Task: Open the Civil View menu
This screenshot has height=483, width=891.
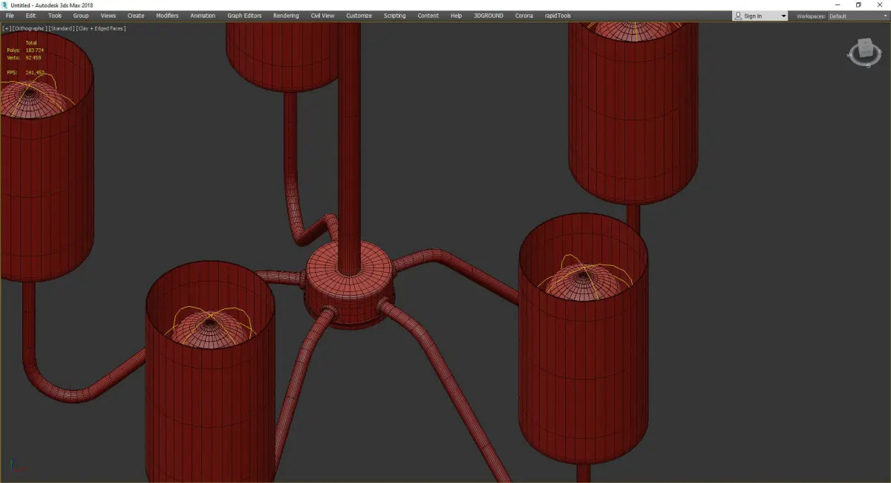Action: tap(322, 16)
